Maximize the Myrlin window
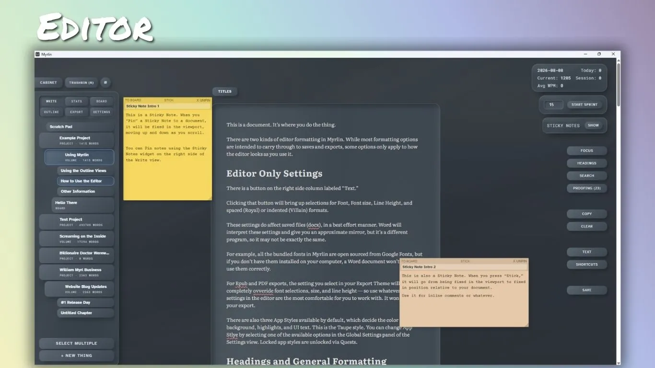Screen dimensions: 655x368 coord(599,54)
